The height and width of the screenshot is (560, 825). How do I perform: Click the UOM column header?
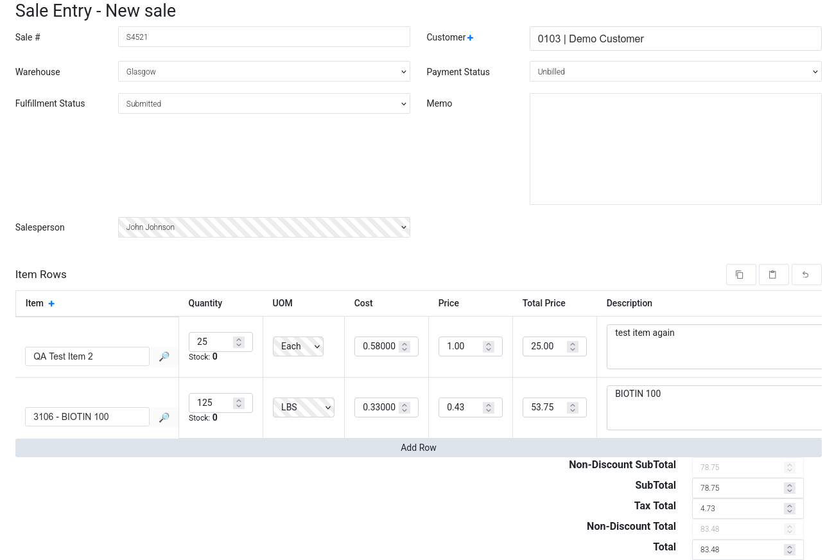[282, 303]
